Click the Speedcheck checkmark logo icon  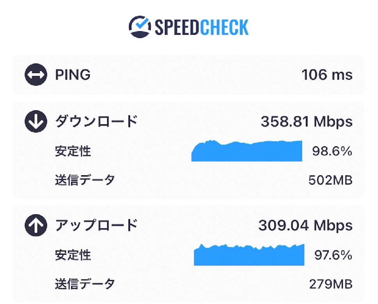click(140, 27)
